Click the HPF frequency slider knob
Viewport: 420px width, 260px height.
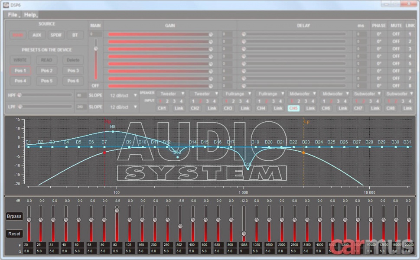coord(20,95)
